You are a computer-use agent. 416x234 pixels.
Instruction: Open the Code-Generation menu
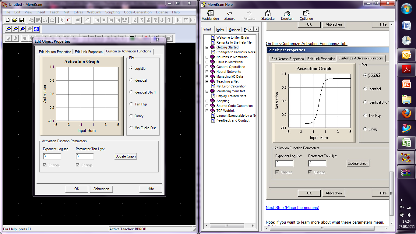click(138, 12)
